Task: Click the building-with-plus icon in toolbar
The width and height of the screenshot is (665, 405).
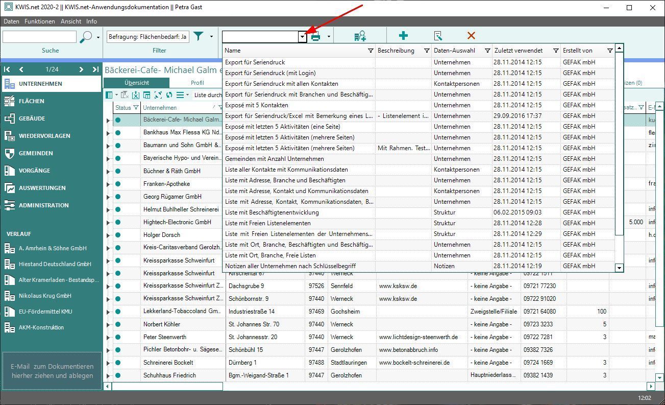Action: point(360,36)
